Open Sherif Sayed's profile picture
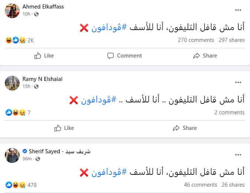 coord(12,155)
